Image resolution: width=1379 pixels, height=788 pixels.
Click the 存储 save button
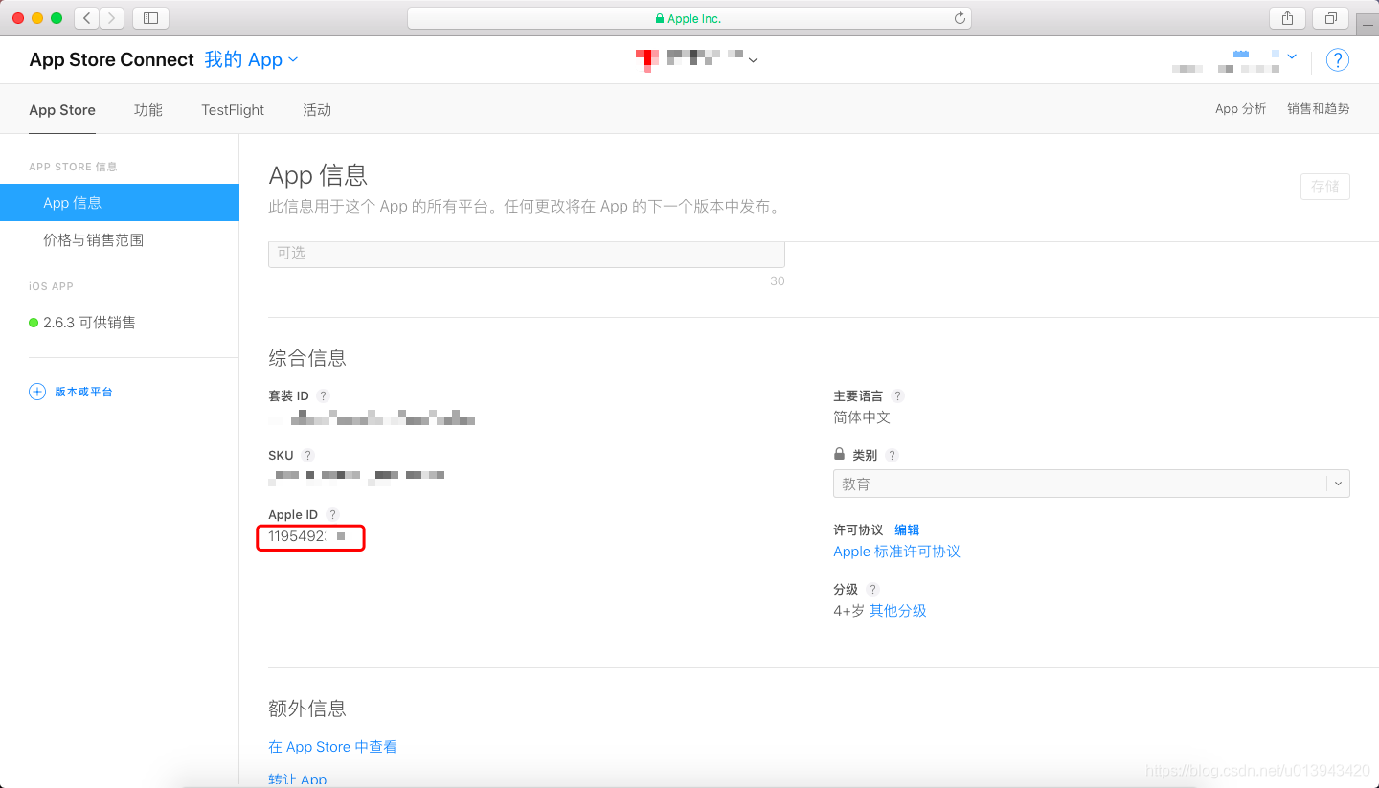click(x=1324, y=187)
